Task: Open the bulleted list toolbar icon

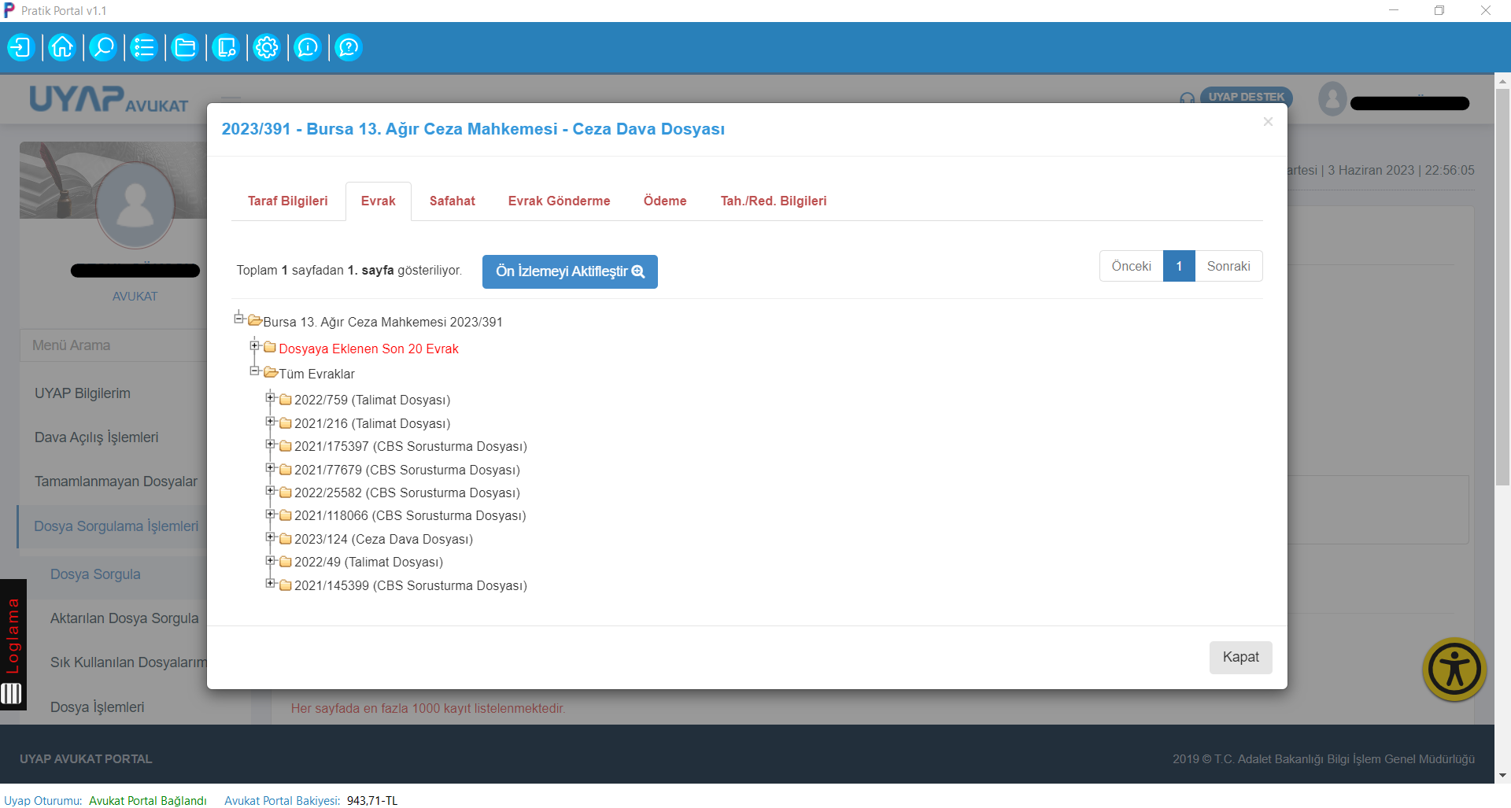Action: [144, 48]
